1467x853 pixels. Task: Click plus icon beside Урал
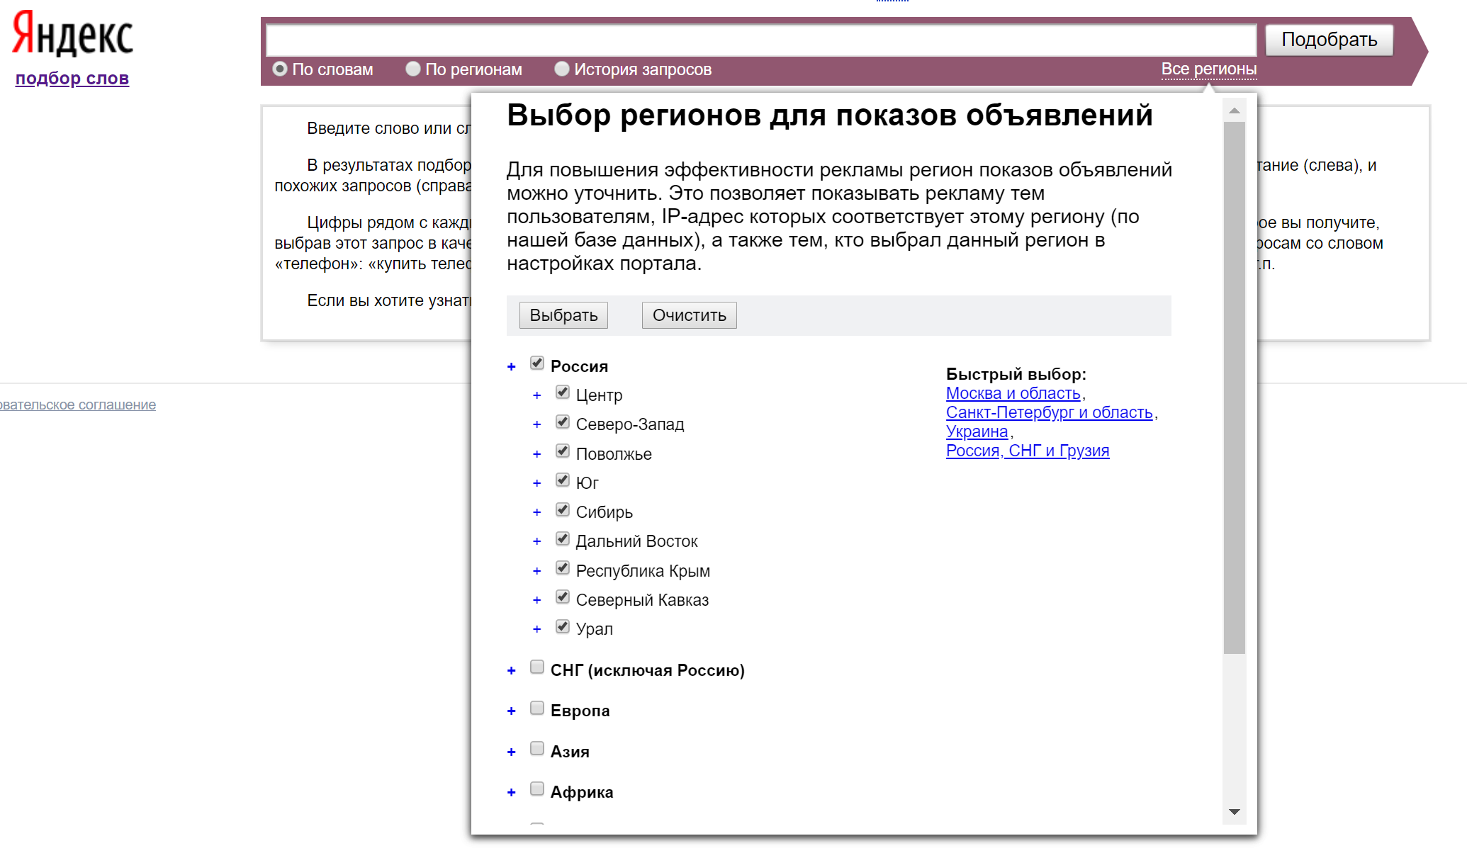pyautogui.click(x=536, y=630)
